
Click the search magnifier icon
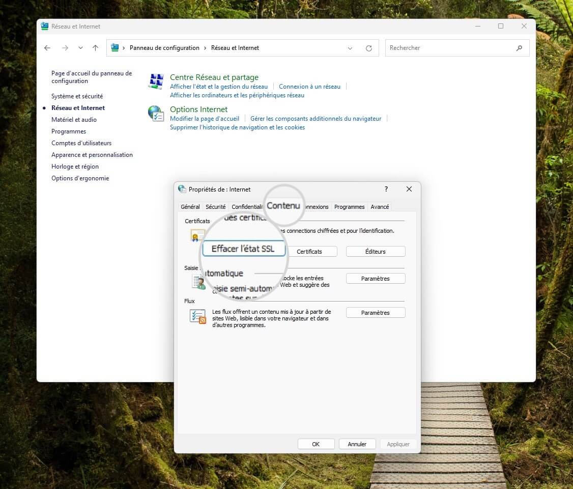(x=519, y=48)
